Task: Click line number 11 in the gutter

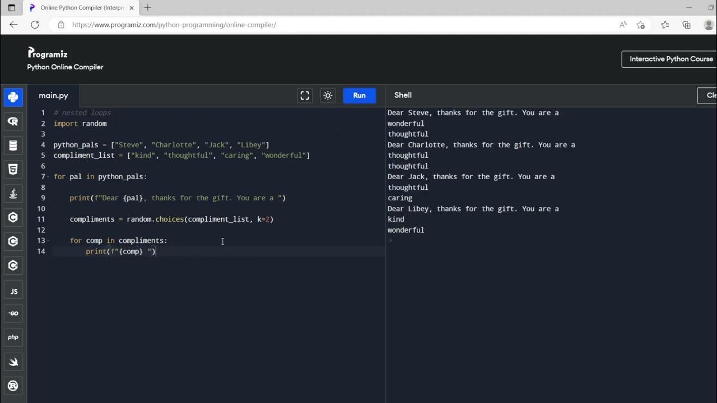Action: coord(41,219)
